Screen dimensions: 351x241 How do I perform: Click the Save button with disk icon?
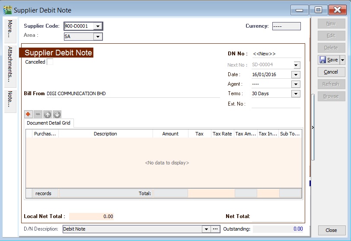click(x=329, y=60)
